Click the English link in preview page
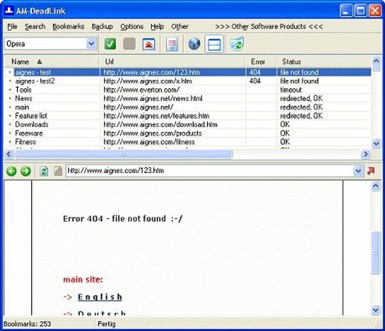 (x=100, y=297)
